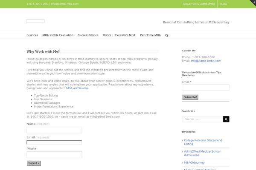
Task: Open MBAGirlJourney blogroll link
Action: pyautogui.click(x=194, y=163)
